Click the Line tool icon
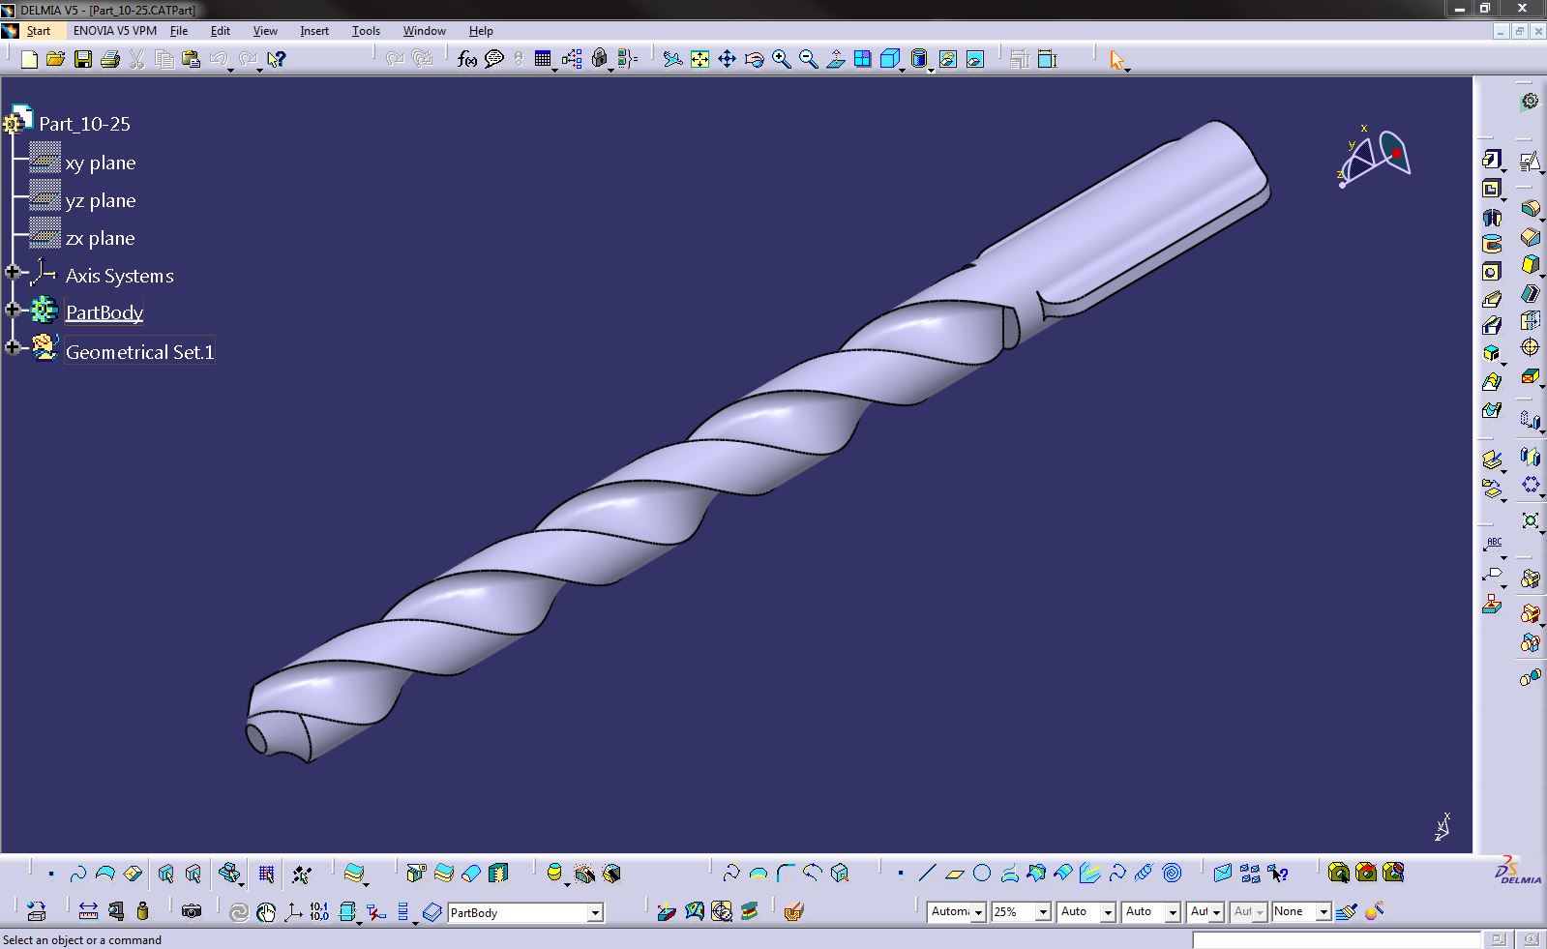The width and height of the screenshot is (1547, 949). point(927,874)
